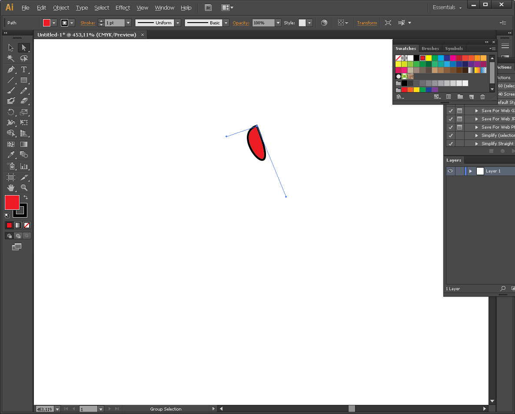Expand Save For Web GIF action
Screen dimensions: 515x414
point(477,111)
